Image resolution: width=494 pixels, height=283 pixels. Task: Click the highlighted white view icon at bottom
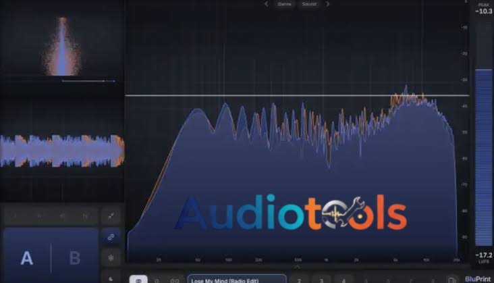click(138, 280)
